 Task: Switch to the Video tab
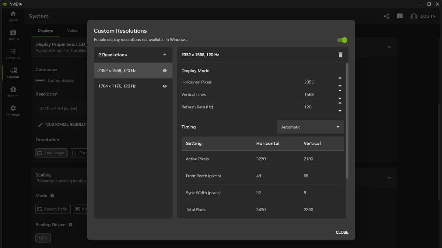[72, 30]
